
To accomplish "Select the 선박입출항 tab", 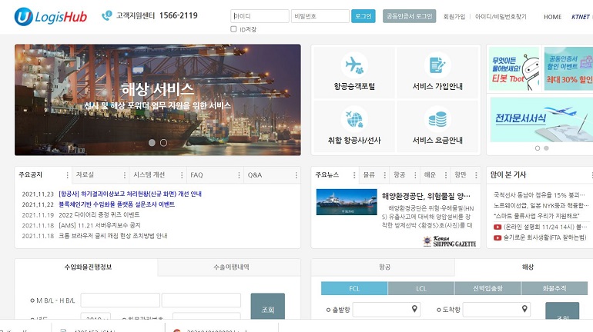I will 487,288.
